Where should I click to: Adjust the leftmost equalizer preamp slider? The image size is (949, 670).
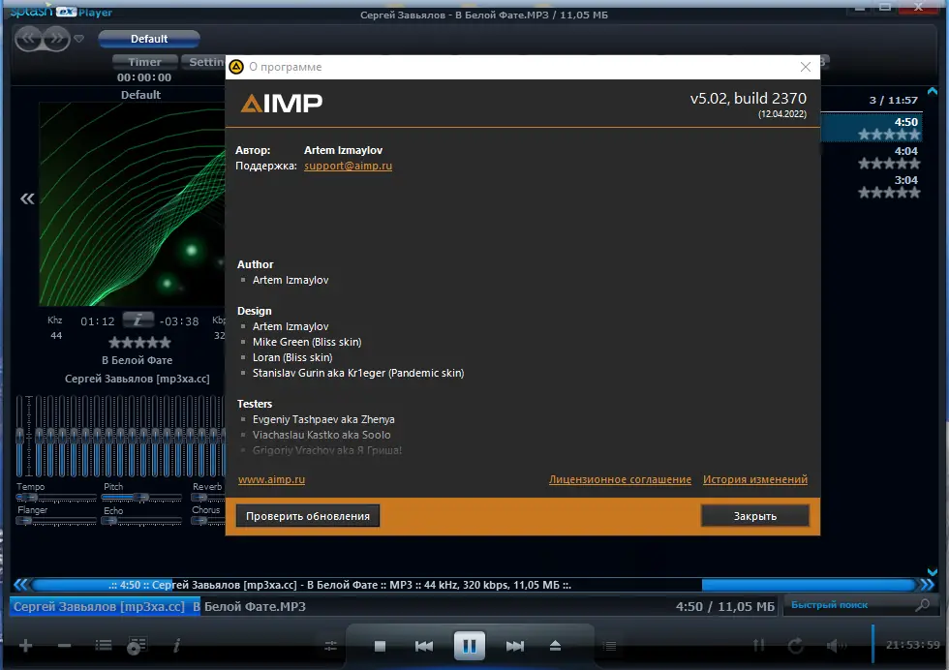tap(20, 436)
